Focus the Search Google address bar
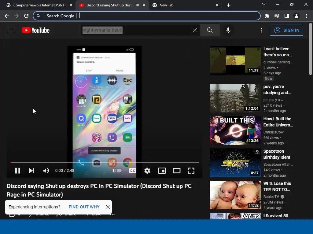Viewport: 313px width, 234px height. (147, 16)
